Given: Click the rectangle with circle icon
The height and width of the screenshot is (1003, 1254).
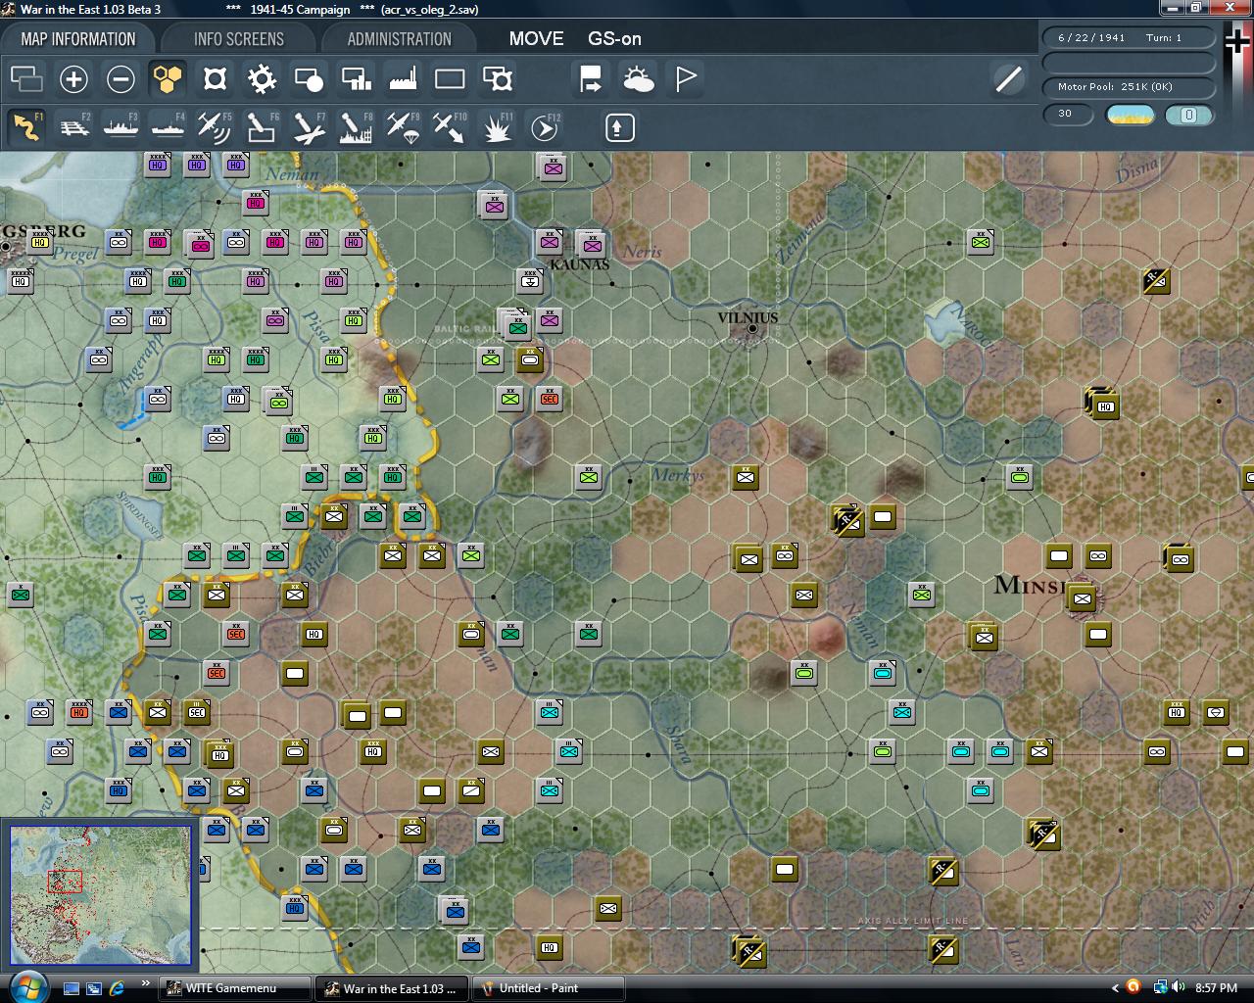Looking at the screenshot, I should (x=309, y=78).
